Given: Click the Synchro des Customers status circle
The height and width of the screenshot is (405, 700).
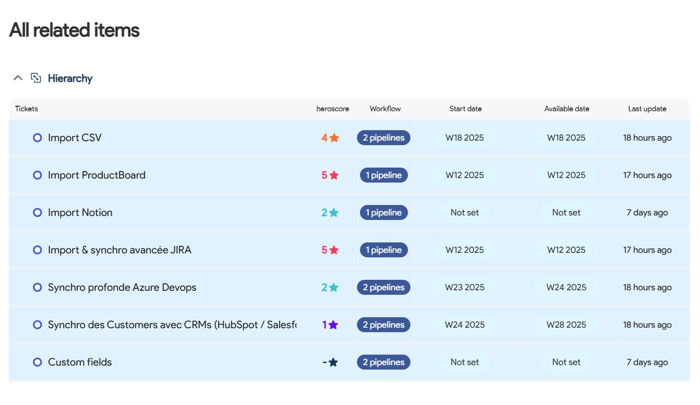Looking at the screenshot, I should [x=37, y=325].
